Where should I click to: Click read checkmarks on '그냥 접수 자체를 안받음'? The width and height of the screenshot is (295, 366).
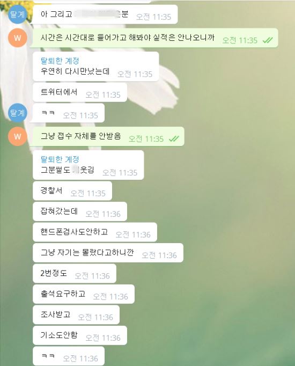[174, 139]
